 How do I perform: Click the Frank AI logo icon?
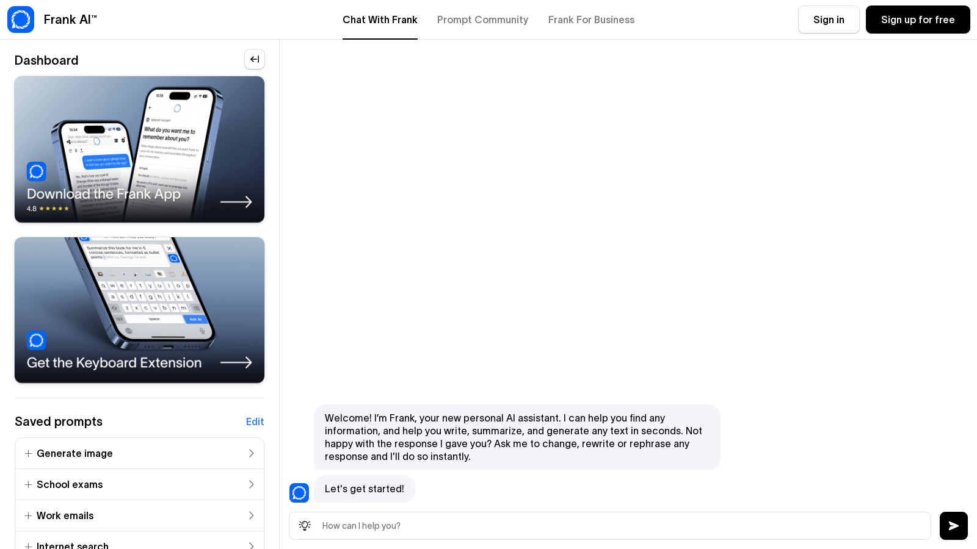[x=21, y=20]
